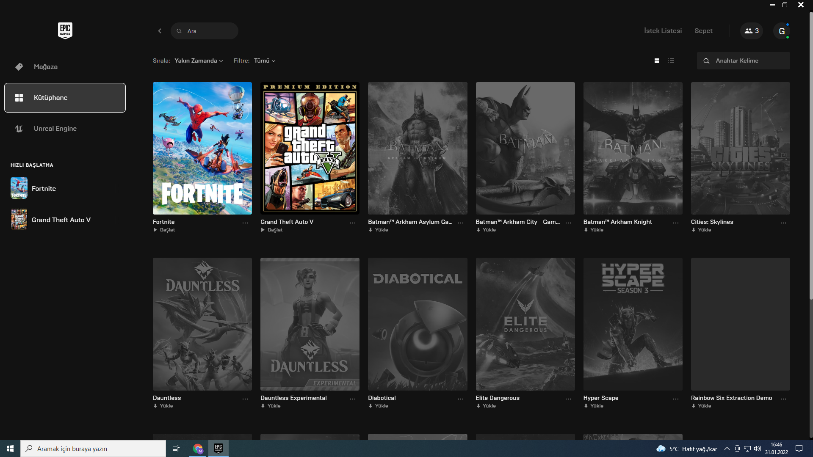Open the Grand Theft Auto V cover
Image resolution: width=813 pixels, height=457 pixels.
click(x=310, y=148)
